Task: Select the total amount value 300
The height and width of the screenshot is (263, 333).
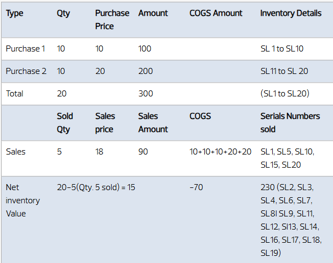Action: click(x=146, y=94)
